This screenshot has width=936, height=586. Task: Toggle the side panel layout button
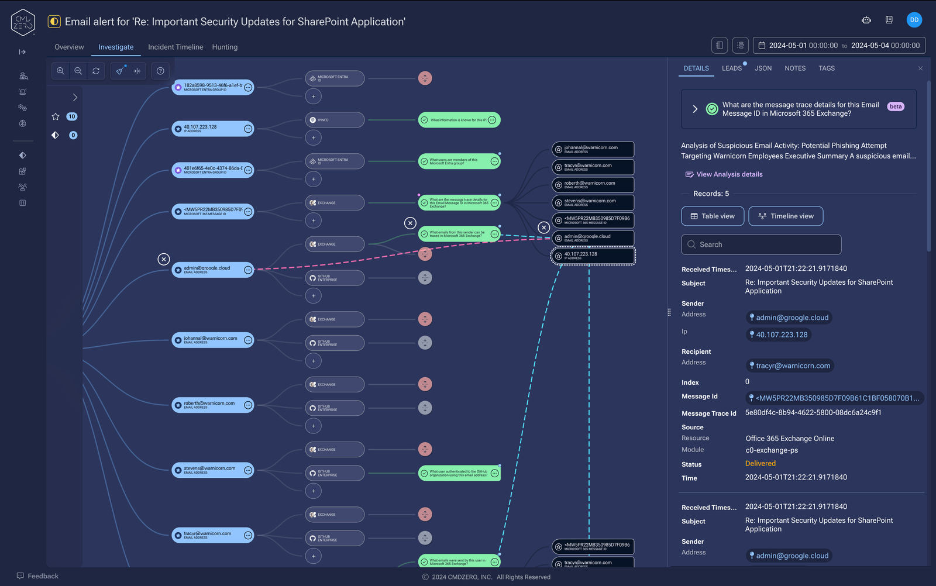720,45
